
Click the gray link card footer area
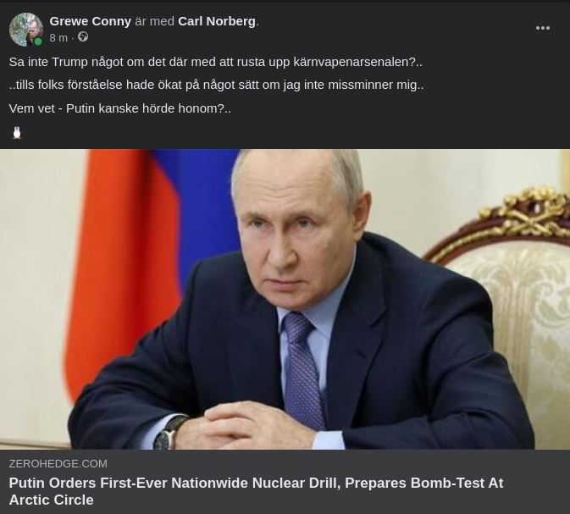pos(285,482)
